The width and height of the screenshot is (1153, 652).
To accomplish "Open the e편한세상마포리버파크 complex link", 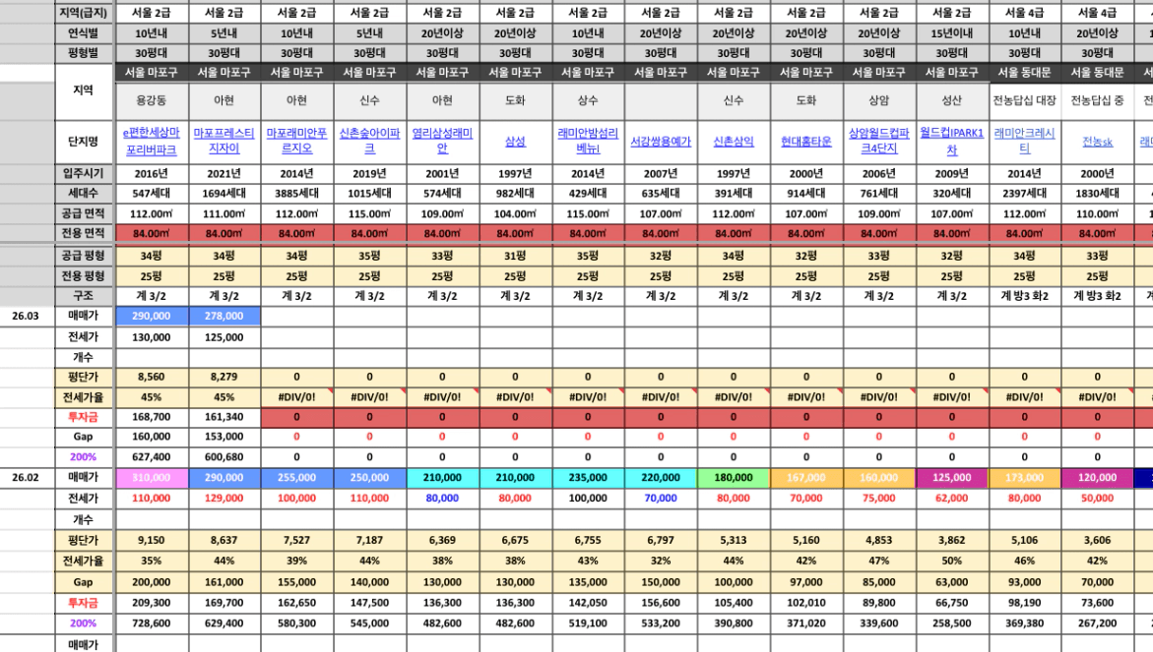I will click(x=152, y=141).
